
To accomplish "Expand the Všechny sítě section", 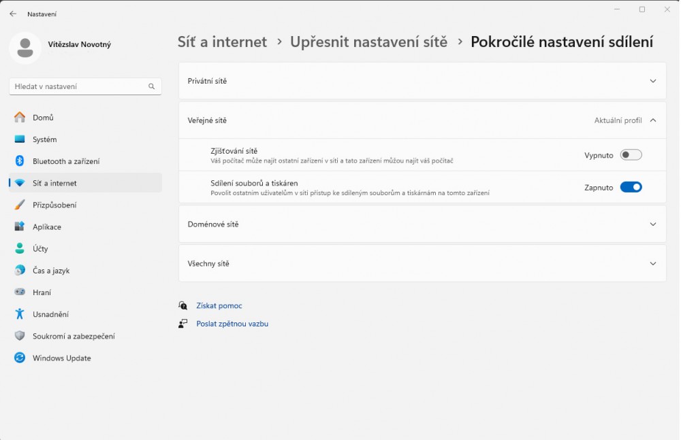I will click(652, 264).
